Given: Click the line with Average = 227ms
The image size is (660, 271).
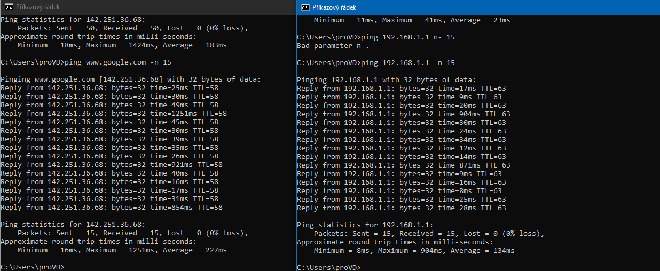Looking at the screenshot, I should click(122, 250).
